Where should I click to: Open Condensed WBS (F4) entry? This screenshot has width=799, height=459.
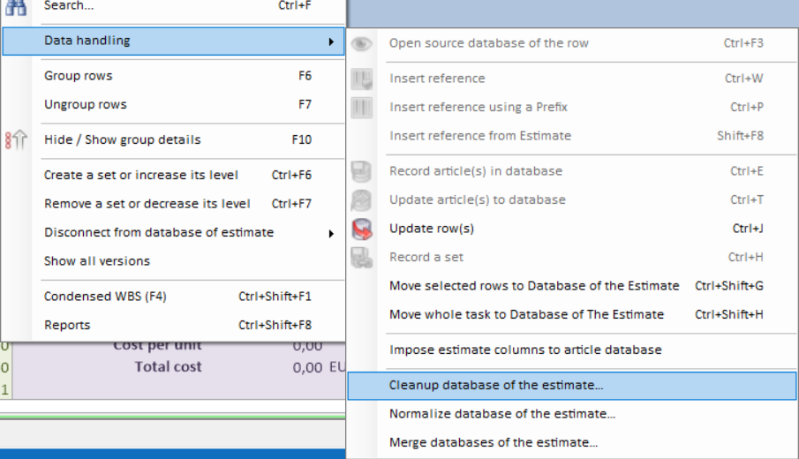click(x=105, y=297)
